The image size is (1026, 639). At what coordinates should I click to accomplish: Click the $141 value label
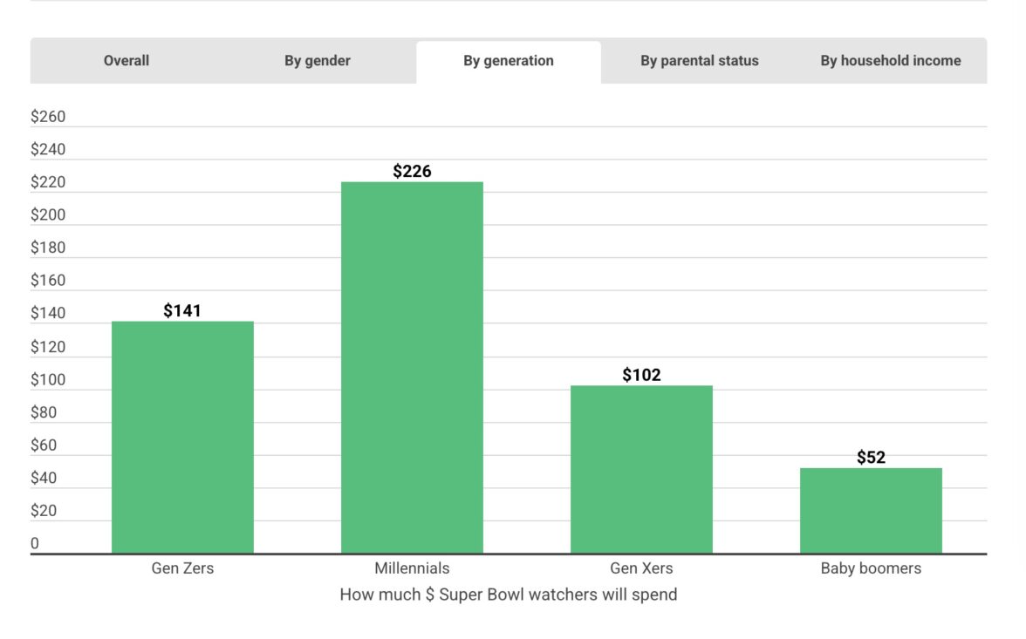[182, 310]
